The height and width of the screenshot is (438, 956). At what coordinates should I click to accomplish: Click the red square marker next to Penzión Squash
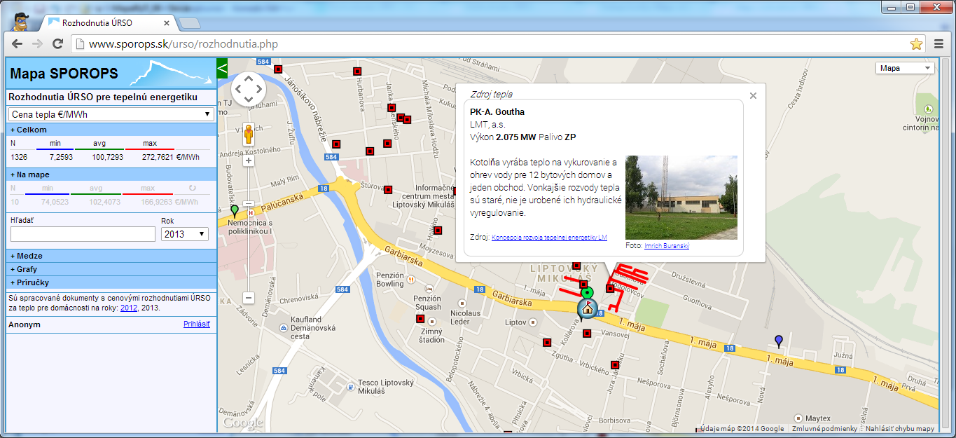click(420, 319)
